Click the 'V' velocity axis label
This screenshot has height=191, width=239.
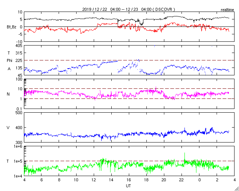(8, 128)
